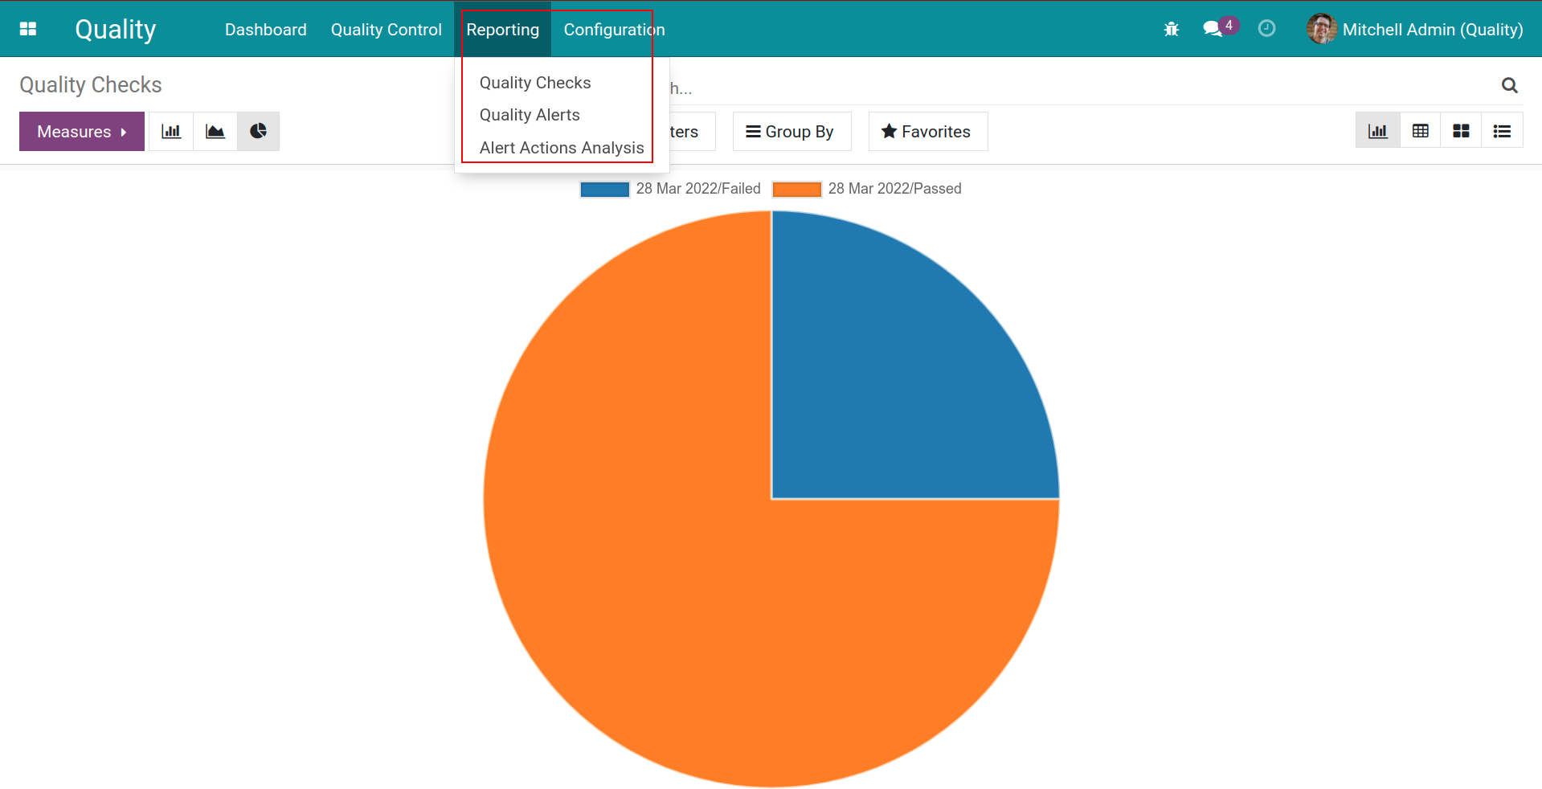Open the Favorites dropdown
Screen dimensions: 1542x789
[926, 131]
